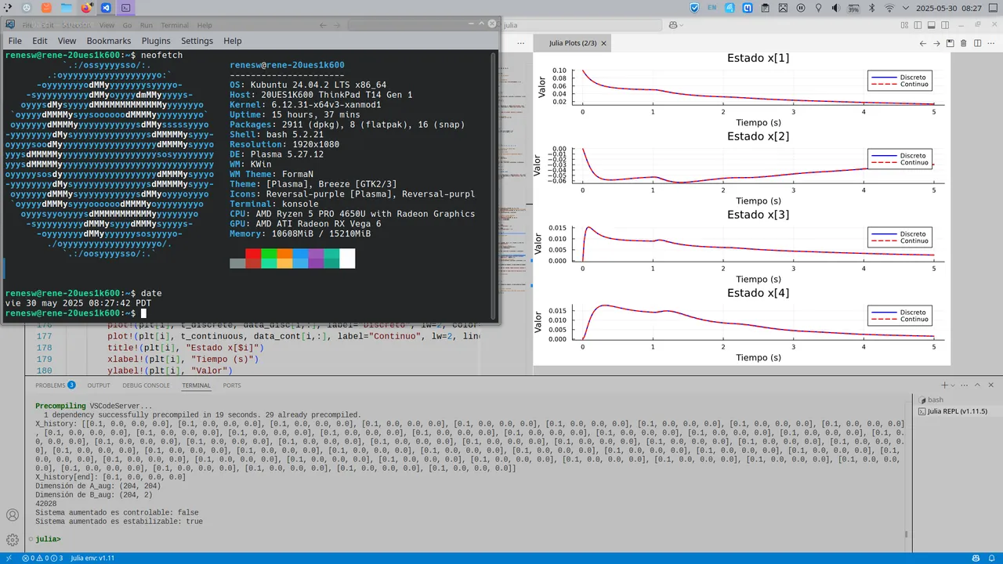Maximize the terminal panel with chevron
Viewport: 1003px width, 564px height.
click(x=977, y=385)
